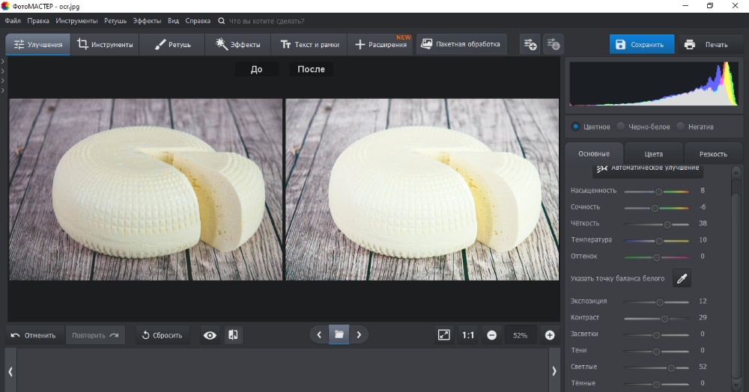
Task: Select the Негатив radio button
Action: (x=681, y=126)
